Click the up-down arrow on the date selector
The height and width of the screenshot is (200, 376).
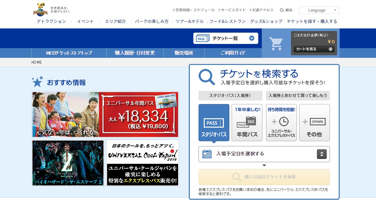(321, 154)
